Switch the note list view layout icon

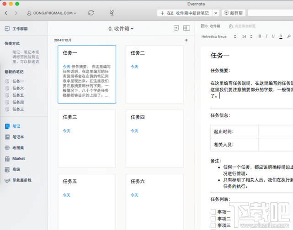click(x=186, y=28)
